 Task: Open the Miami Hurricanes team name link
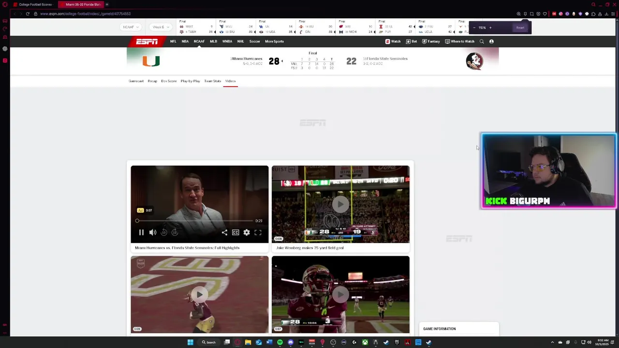[247, 59]
